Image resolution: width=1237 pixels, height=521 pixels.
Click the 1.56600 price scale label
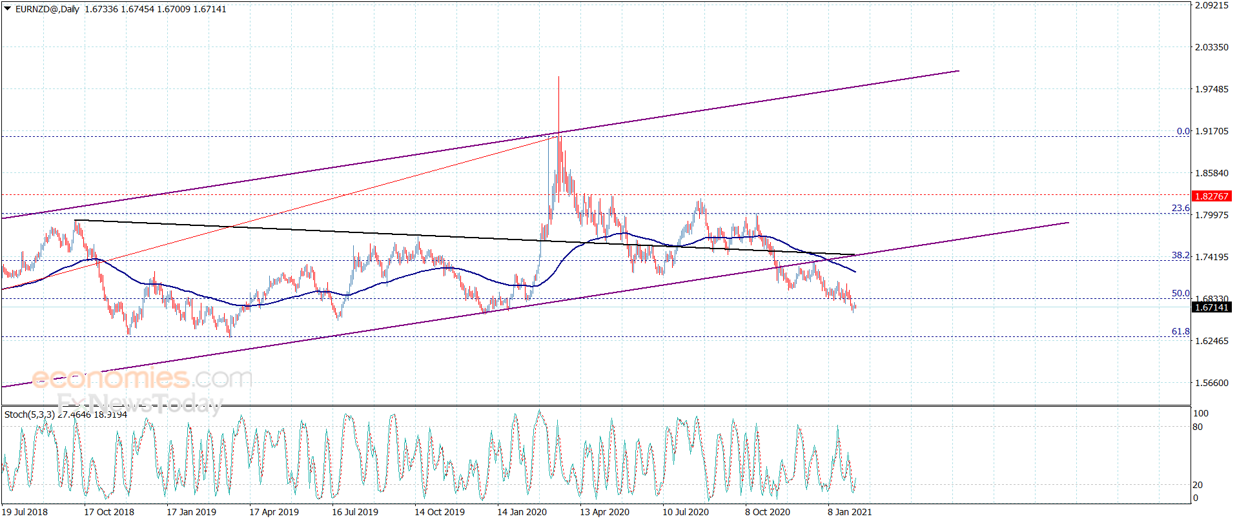(1212, 383)
